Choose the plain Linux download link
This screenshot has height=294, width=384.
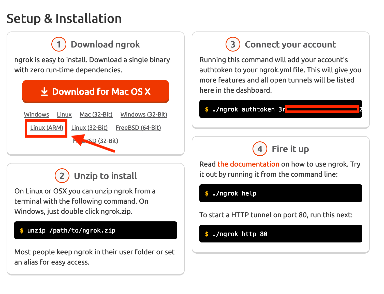coord(64,115)
